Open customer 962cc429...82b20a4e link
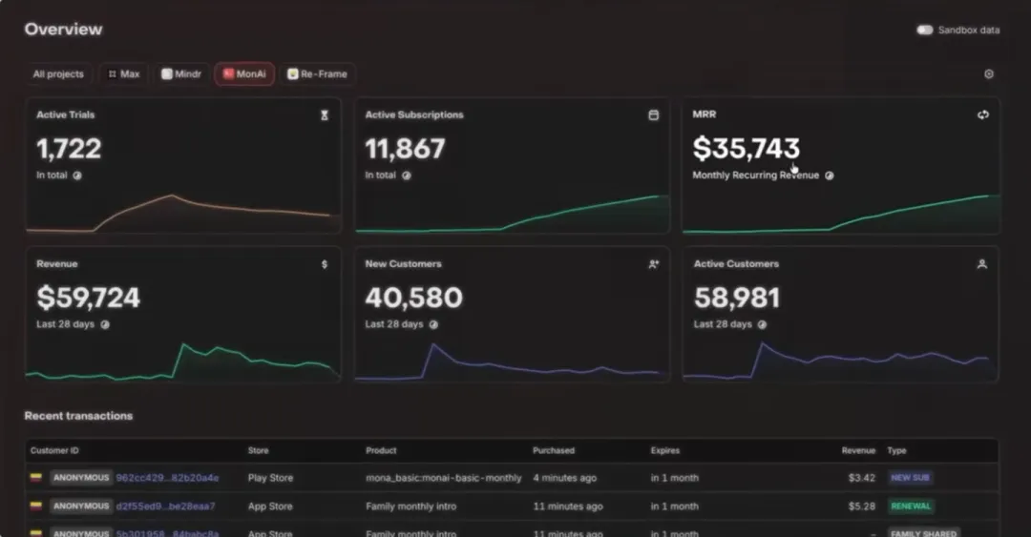Image resolution: width=1031 pixels, height=537 pixels. (167, 478)
